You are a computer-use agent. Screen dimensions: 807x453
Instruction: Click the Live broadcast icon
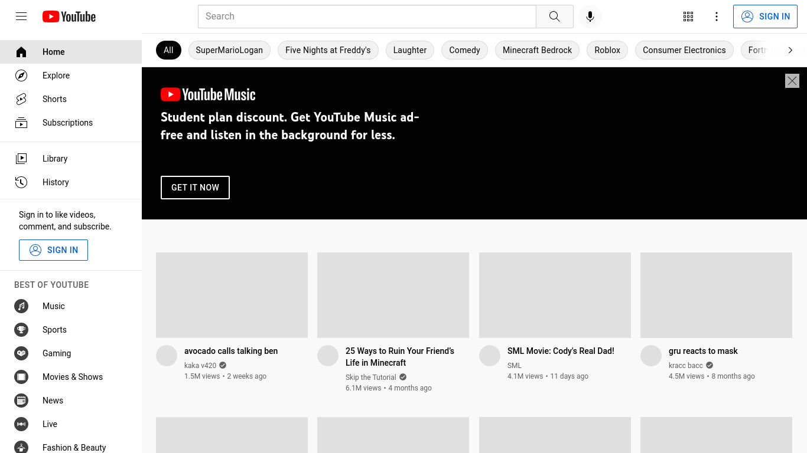click(x=21, y=424)
